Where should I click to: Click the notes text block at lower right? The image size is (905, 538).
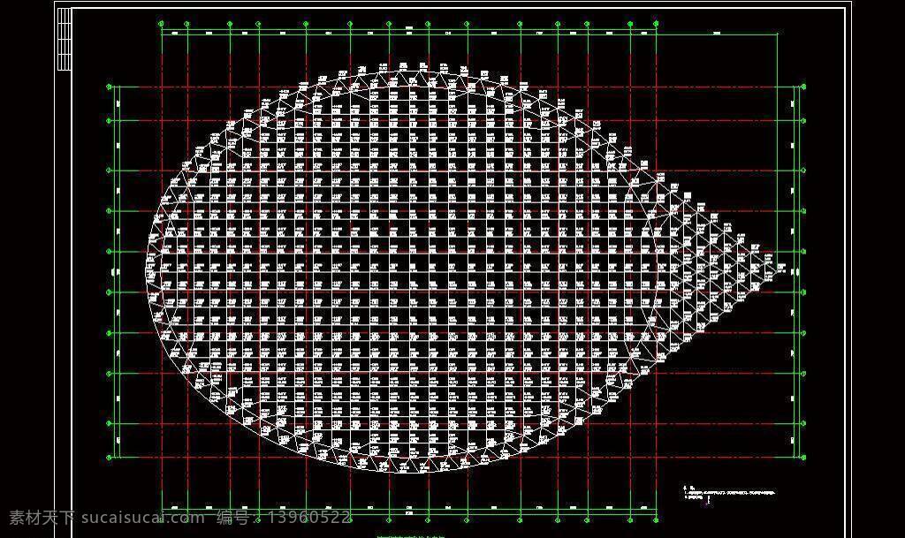point(729,494)
